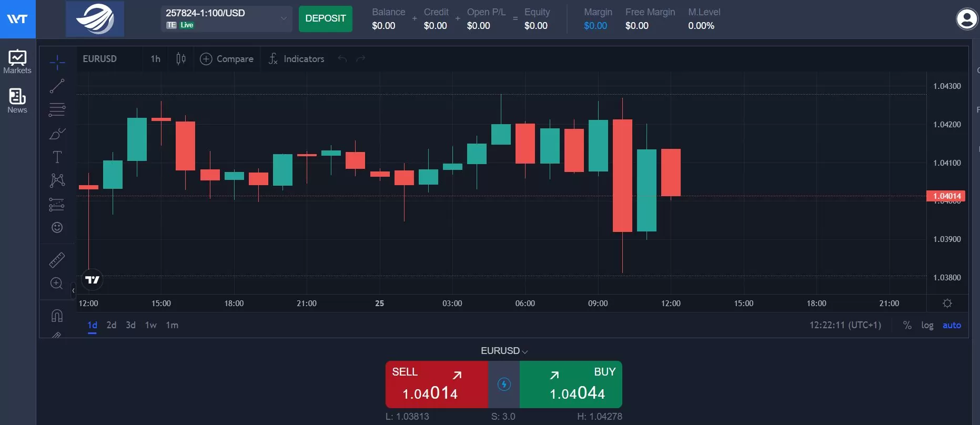The width and height of the screenshot is (980, 425).
Task: Open the Markets panel
Action: pos(17,62)
